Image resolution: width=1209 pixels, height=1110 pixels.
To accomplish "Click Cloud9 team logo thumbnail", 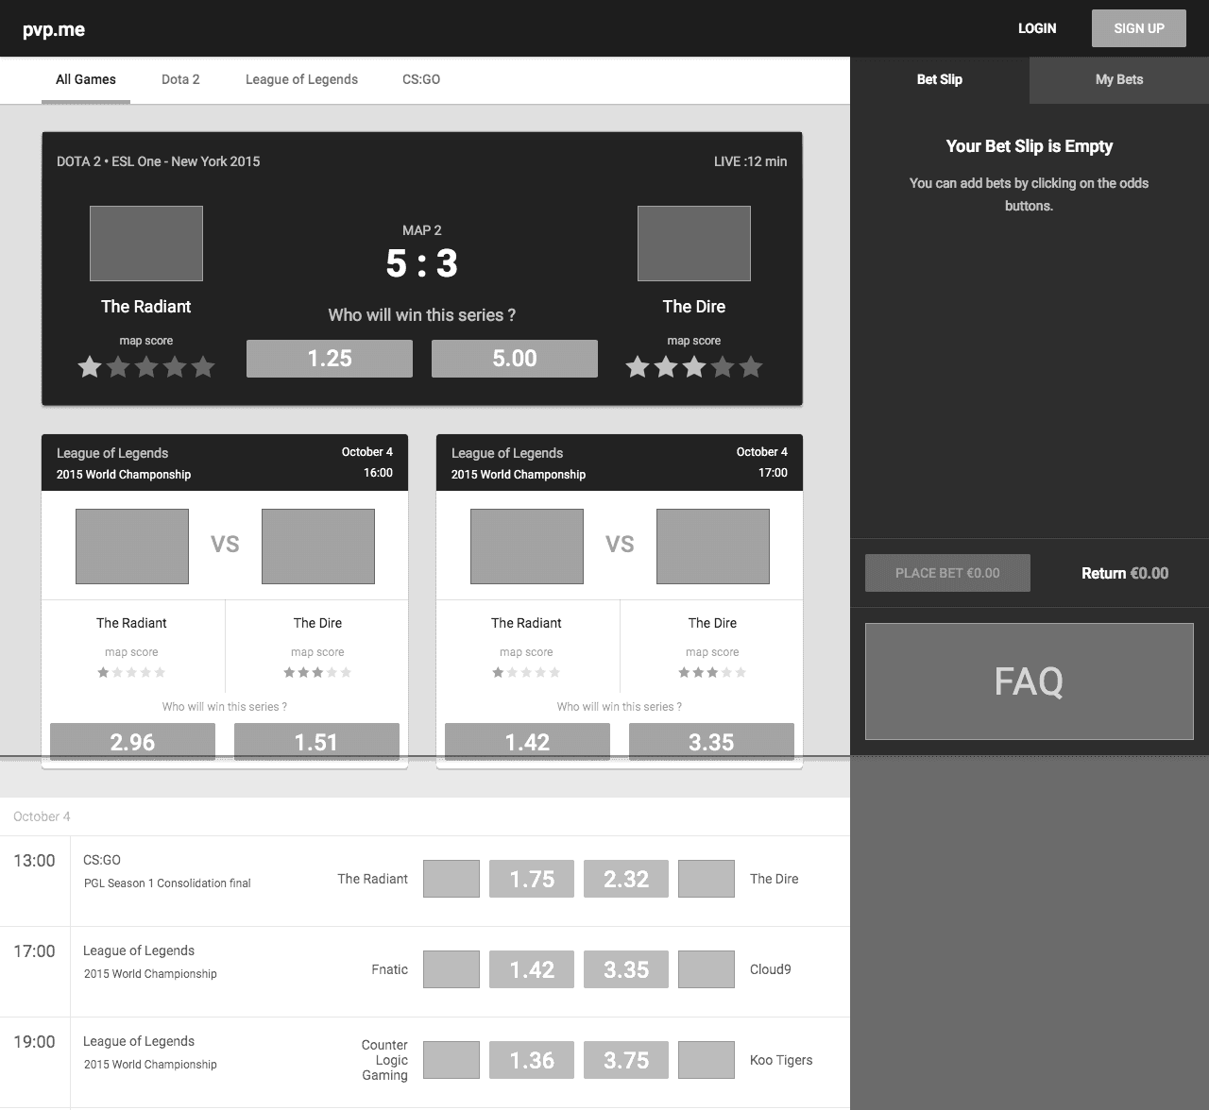I will tap(707, 969).
